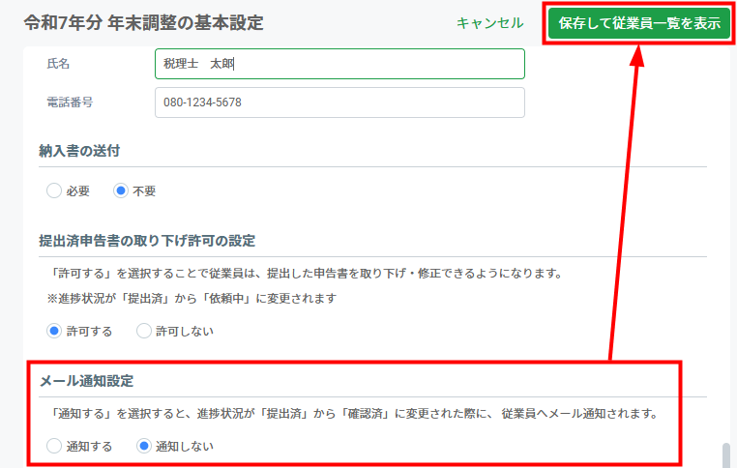Click the 氏名 field label
The image size is (737, 468).
[58, 64]
